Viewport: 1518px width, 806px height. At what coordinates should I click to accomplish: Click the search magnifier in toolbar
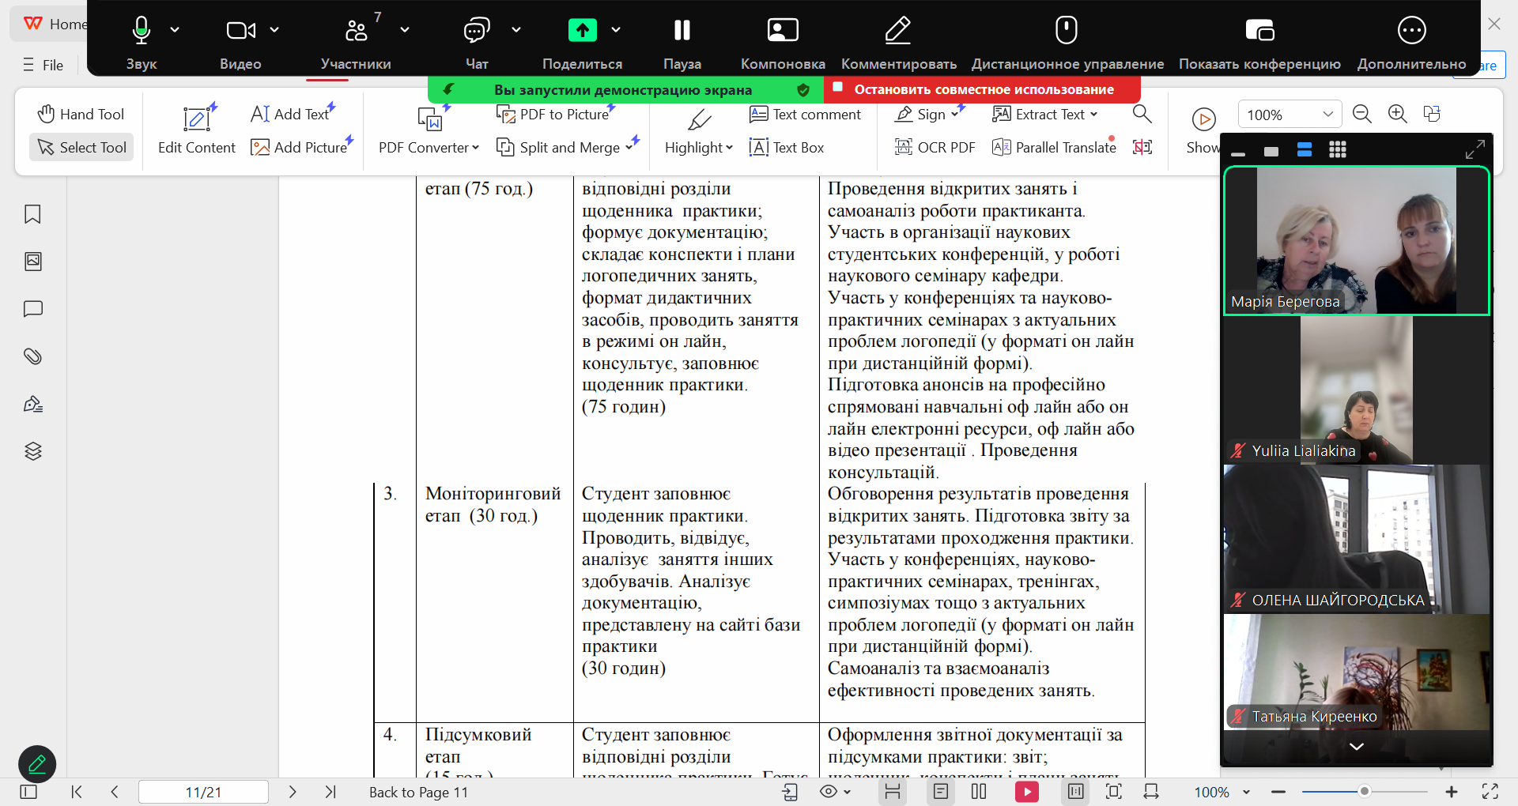1142,114
